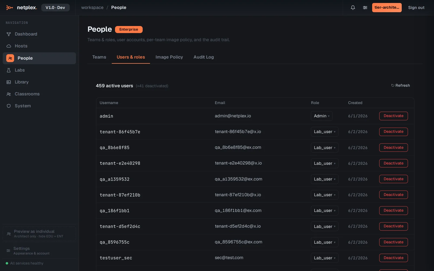Open Classrooms in navigation
434x271 pixels.
[39, 94]
